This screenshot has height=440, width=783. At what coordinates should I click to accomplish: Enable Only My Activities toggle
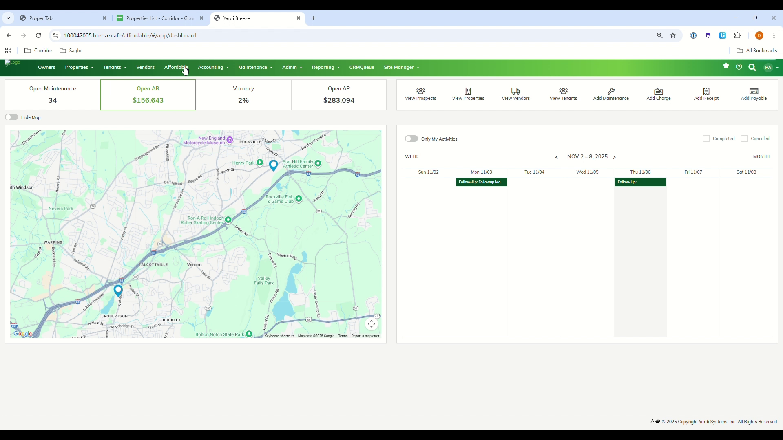click(411, 139)
